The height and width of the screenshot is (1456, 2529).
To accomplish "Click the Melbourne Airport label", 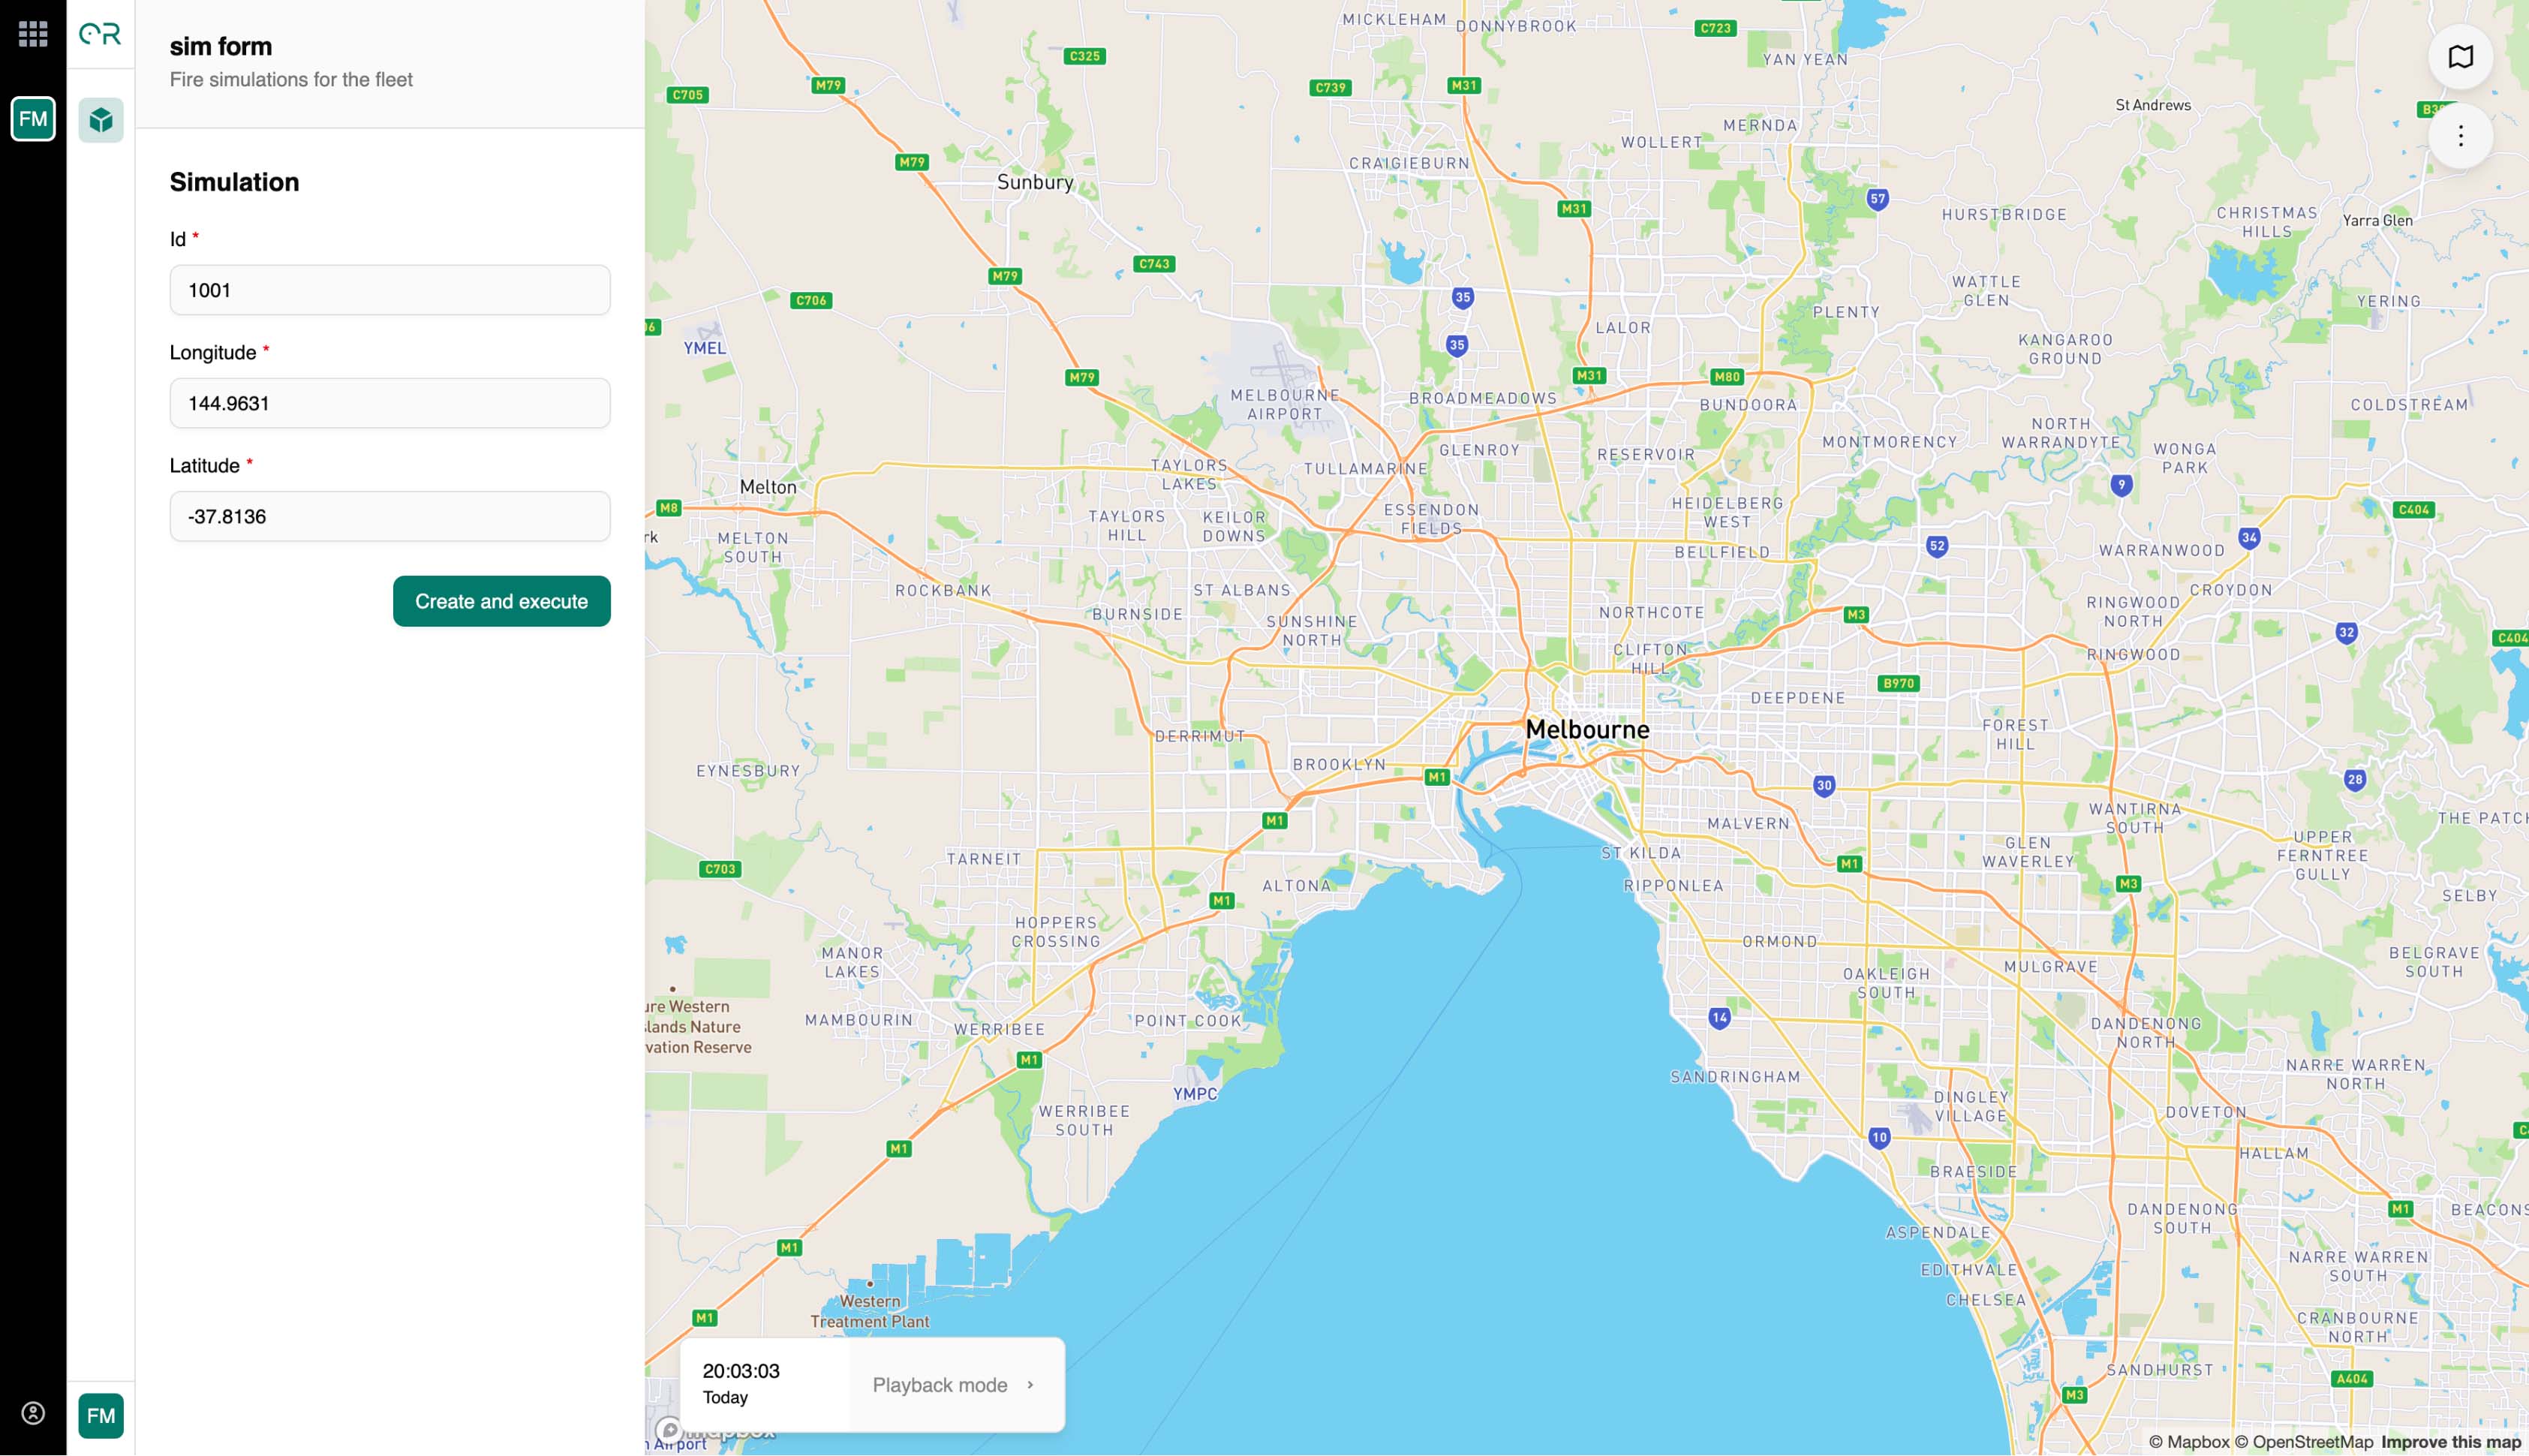I will (1285, 404).
